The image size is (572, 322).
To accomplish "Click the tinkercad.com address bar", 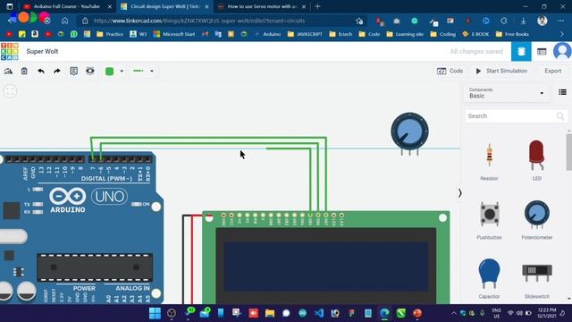I will click(x=198, y=21).
